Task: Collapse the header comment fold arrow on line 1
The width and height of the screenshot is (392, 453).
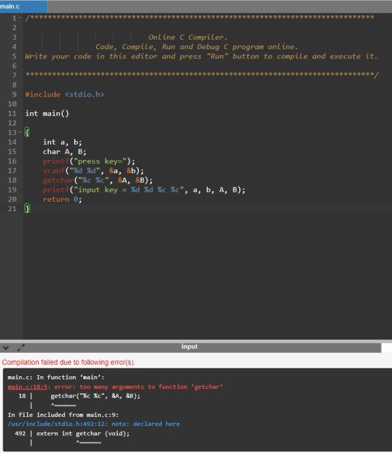Action: tap(20, 18)
